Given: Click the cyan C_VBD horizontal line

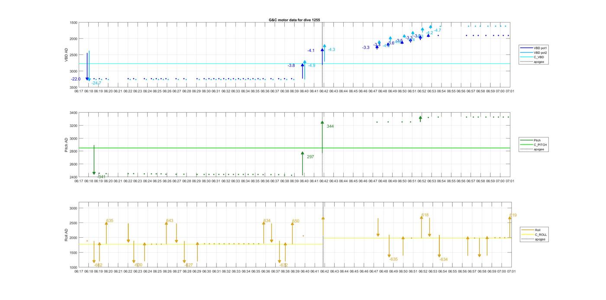Looking at the screenshot, I should [x=294, y=64].
